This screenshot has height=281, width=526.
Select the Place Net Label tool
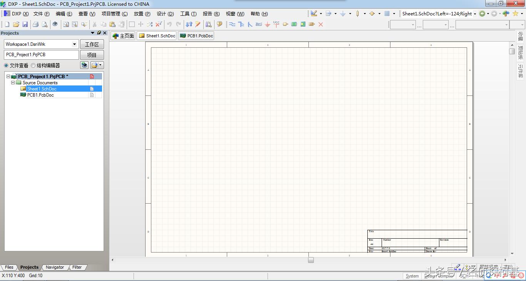(259, 24)
